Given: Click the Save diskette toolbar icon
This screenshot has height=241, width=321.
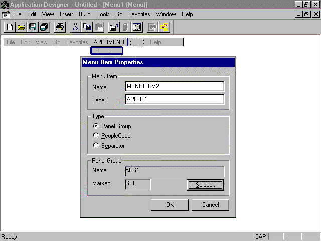Looking at the screenshot, I should [x=33, y=27].
